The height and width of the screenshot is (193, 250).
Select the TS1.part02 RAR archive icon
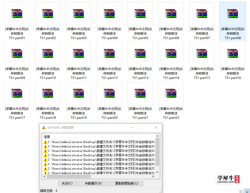(x=48, y=14)
